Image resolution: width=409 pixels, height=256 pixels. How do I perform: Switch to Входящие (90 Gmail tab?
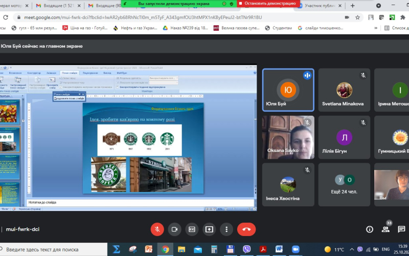(x=106, y=6)
